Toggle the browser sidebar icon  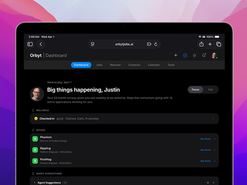click(30, 44)
